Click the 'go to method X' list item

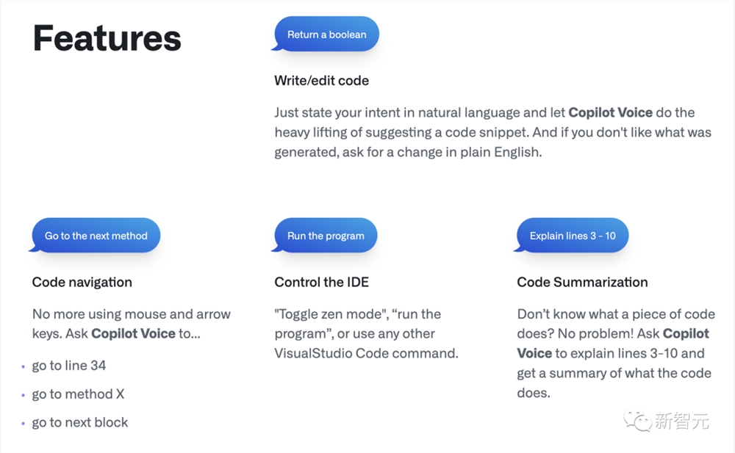(78, 394)
